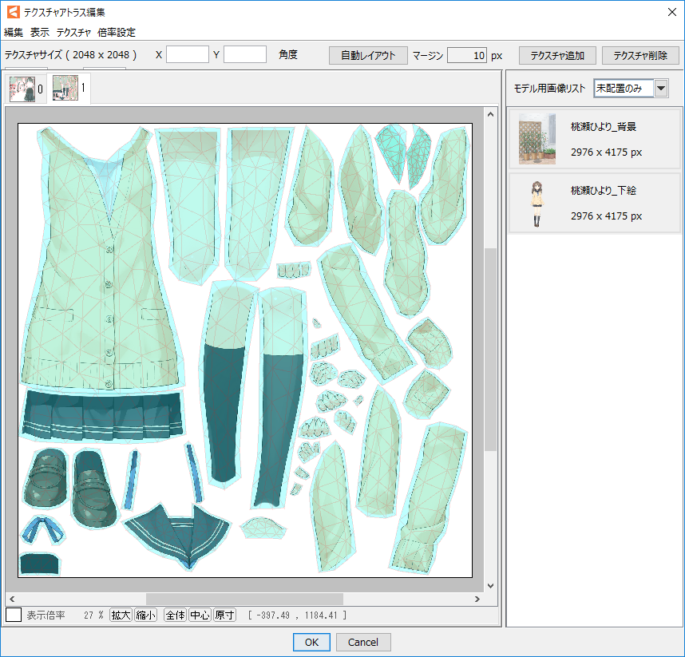Click the X coordinate input field
This screenshot has height=657, width=685.
coord(188,54)
